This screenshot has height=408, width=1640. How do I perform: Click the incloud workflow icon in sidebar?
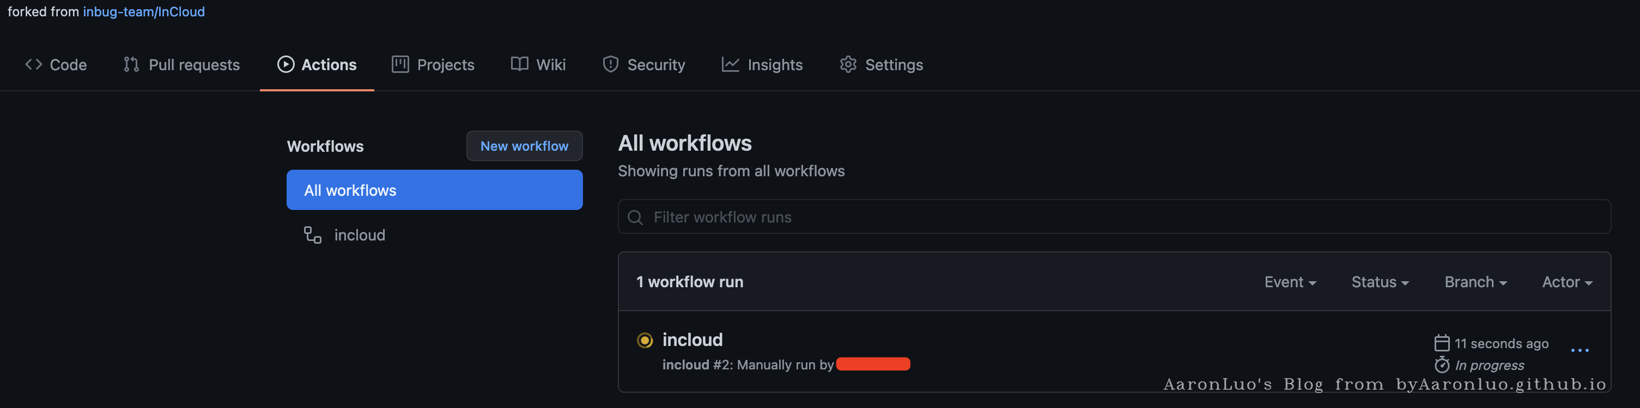[x=312, y=235]
